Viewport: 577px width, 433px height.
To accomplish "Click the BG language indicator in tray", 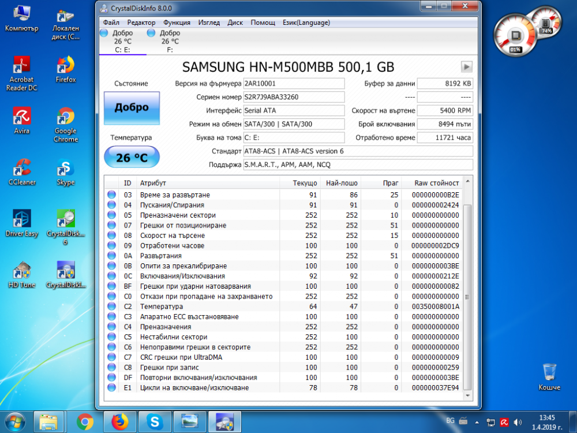I will [x=450, y=421].
